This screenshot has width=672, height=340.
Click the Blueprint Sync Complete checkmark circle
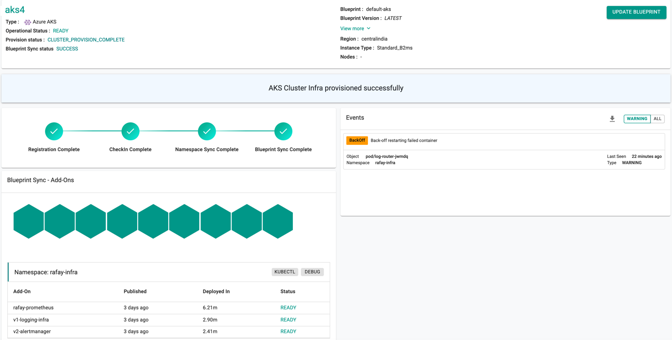283,131
